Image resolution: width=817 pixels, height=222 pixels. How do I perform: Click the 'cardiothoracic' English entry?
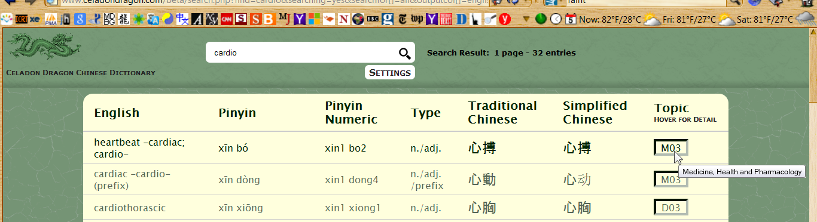130,208
